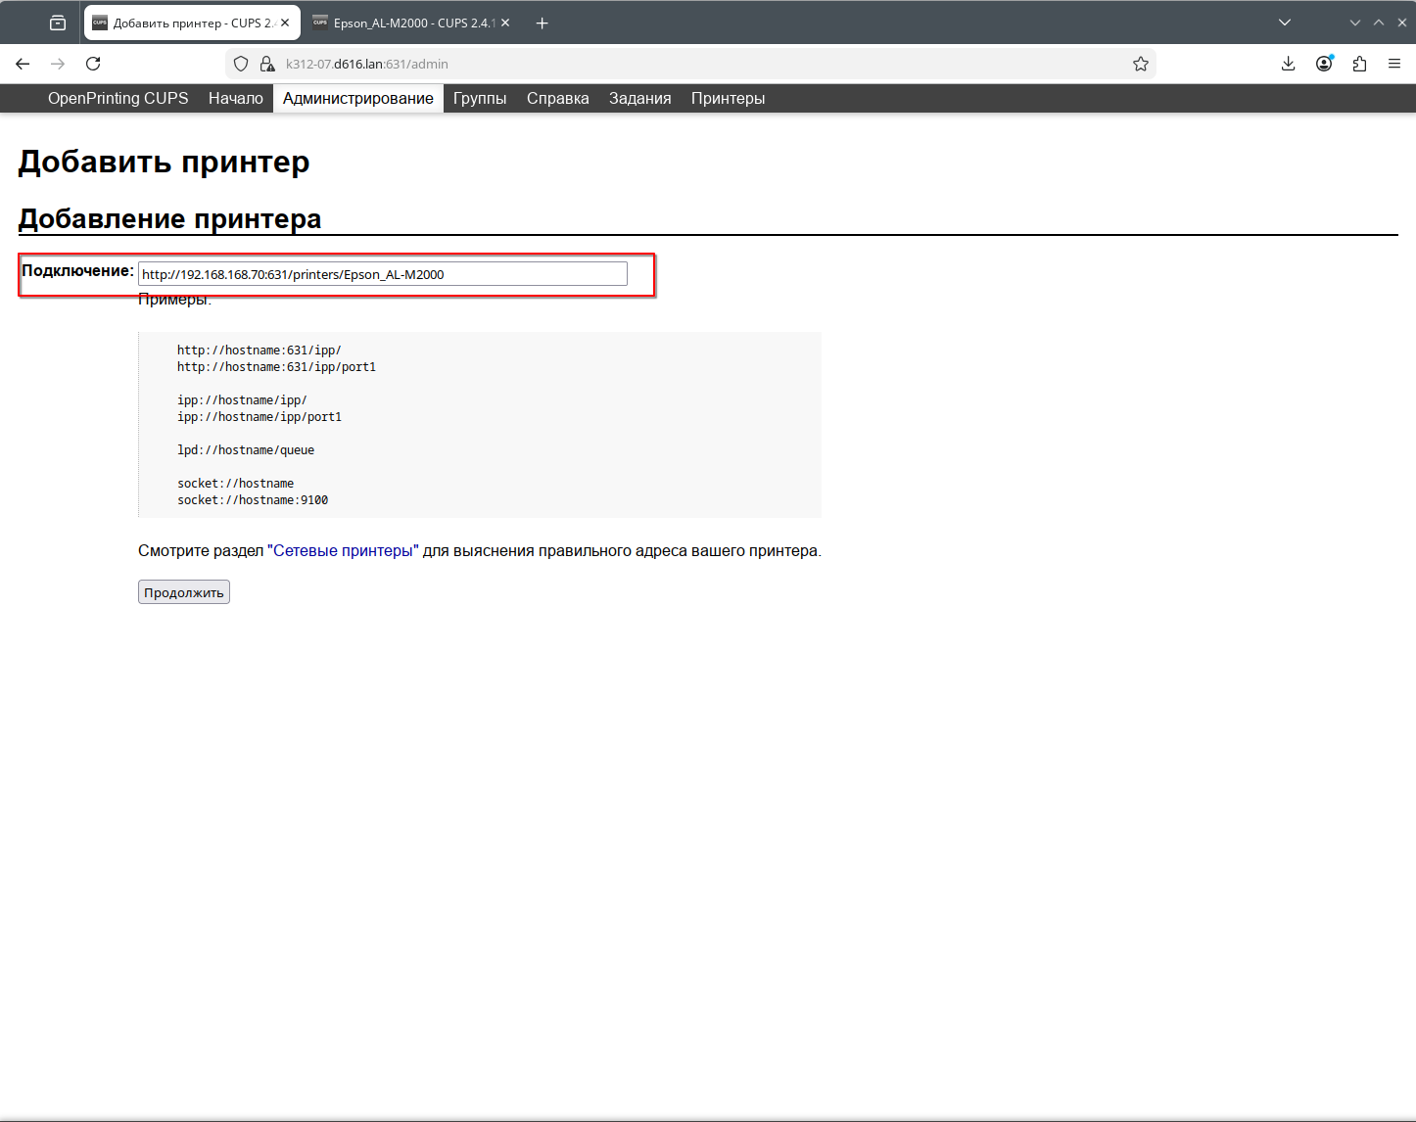Image resolution: width=1416 pixels, height=1122 pixels.
Task: Open the recent browsing view icon
Action: (58, 23)
